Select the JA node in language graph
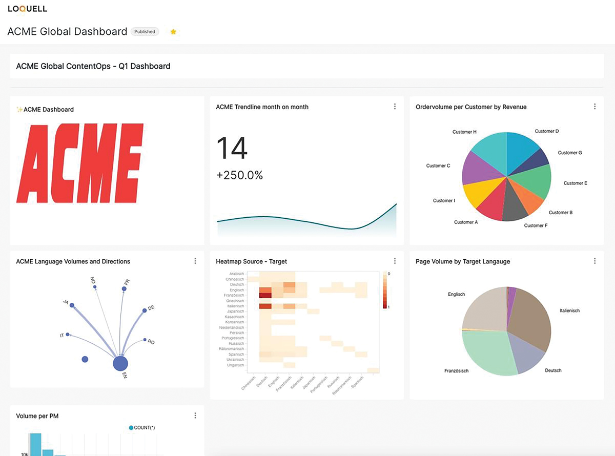 pos(72,305)
